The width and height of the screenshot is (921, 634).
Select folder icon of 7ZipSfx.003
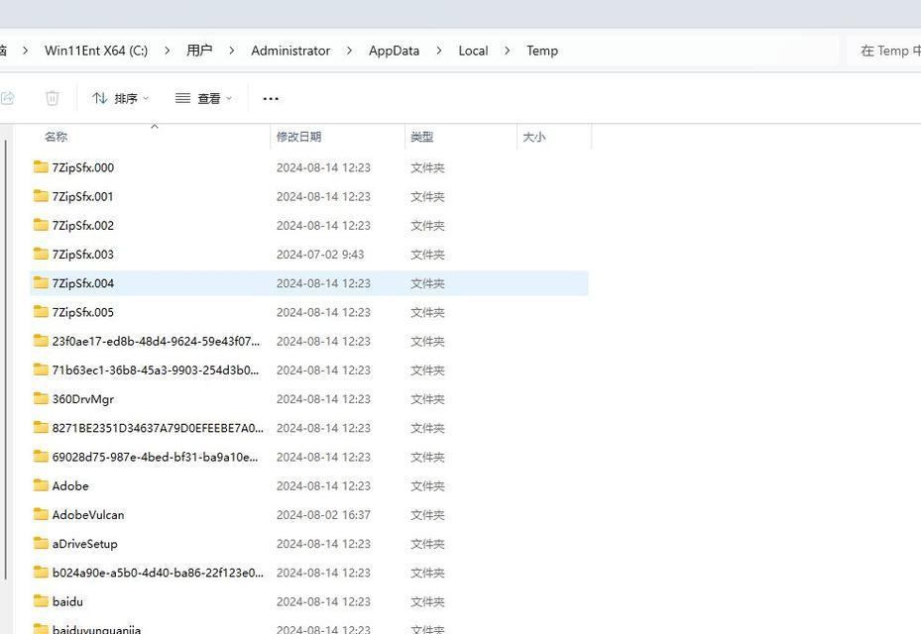coord(41,254)
